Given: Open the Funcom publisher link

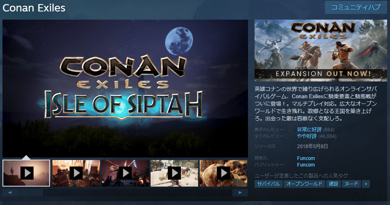Looking at the screenshot, I should 306,165.
